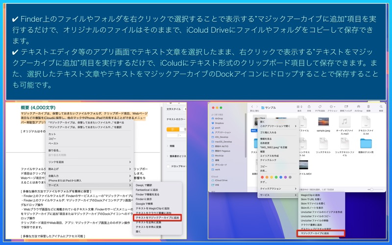
Task: Expand the 箇条書きとリスト section
Action: [x=176, y=156]
